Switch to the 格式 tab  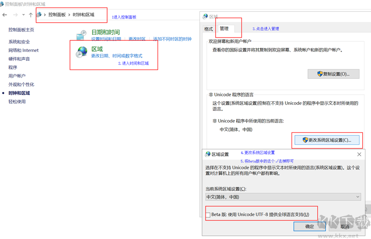tap(208, 29)
